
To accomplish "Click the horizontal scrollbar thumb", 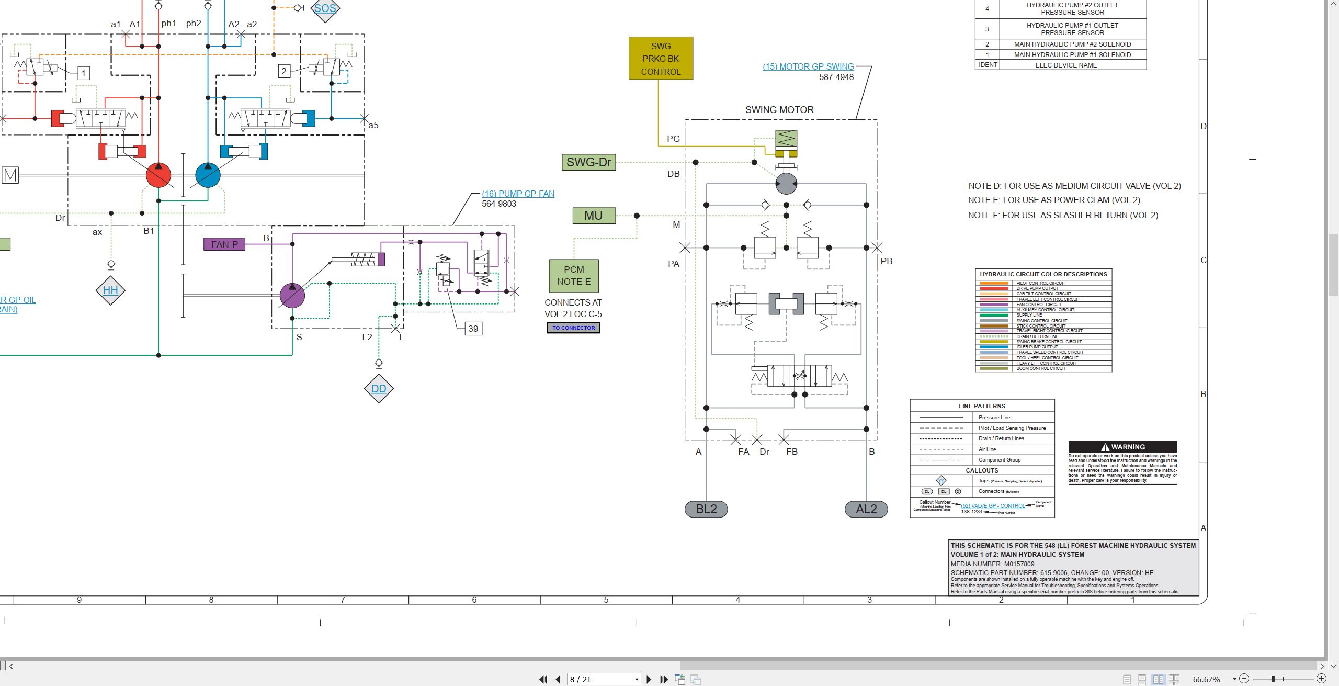I will click(x=998, y=666).
